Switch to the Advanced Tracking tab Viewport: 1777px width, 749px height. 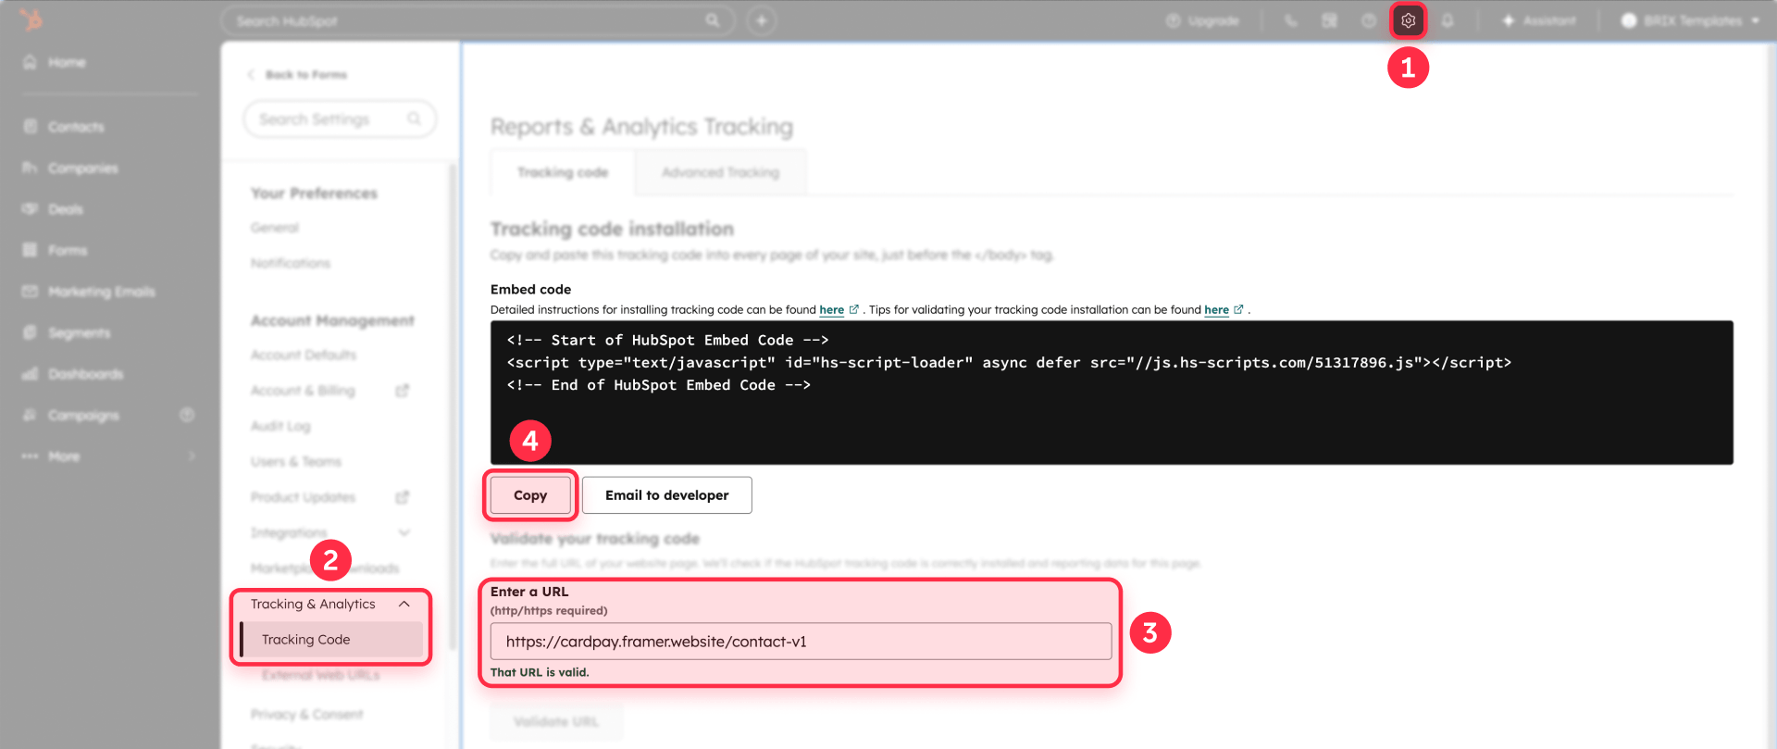tap(720, 172)
